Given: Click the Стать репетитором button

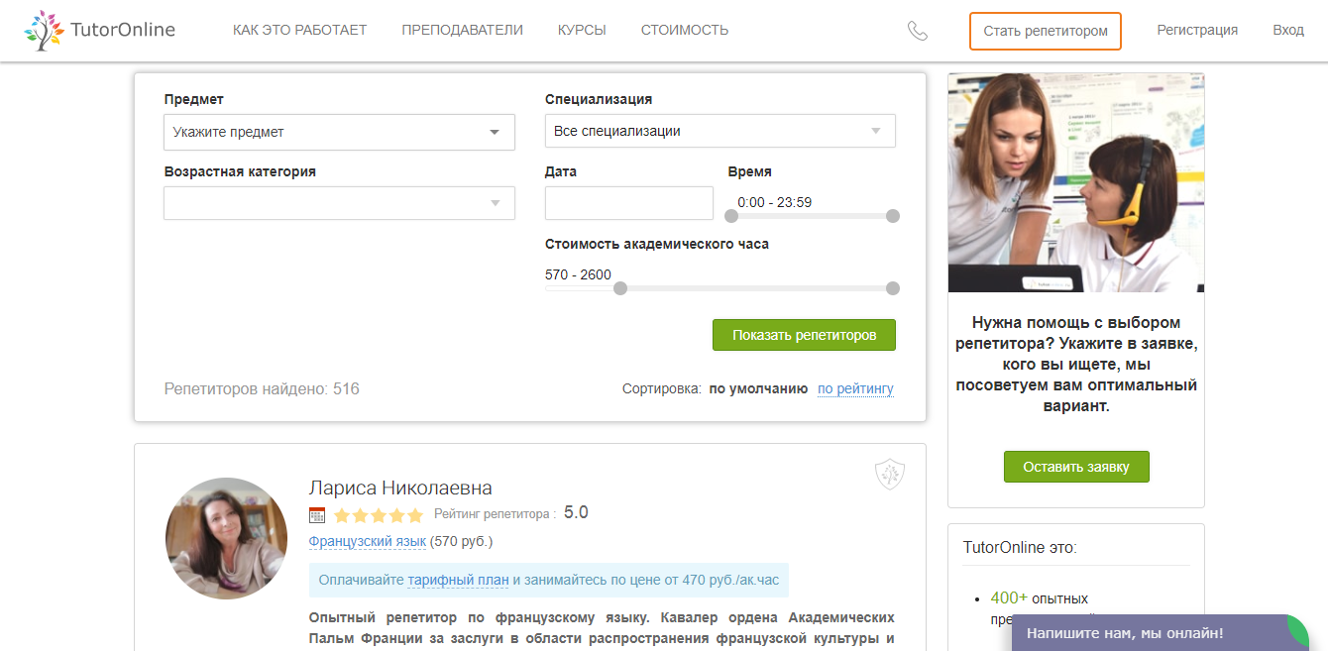Looking at the screenshot, I should pyautogui.click(x=1045, y=31).
